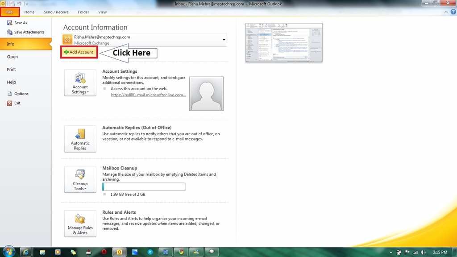Click the 'Automatic Replies (Out of Office)' heading
Screen dimensions: 457x257
tap(137, 128)
